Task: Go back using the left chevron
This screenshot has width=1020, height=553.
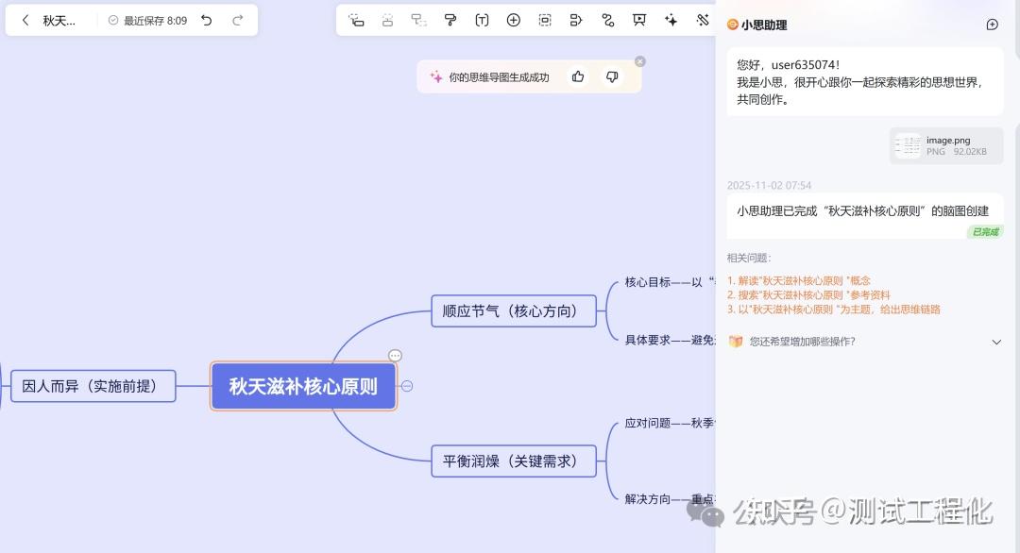Action: 25,20
